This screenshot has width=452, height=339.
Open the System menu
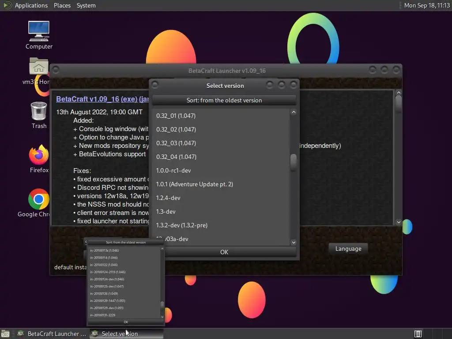86,5
